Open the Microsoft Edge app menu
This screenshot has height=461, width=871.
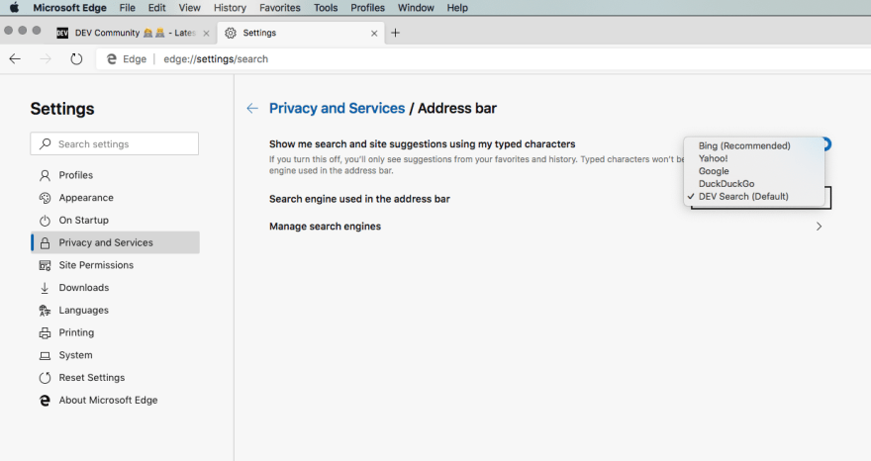tap(69, 8)
